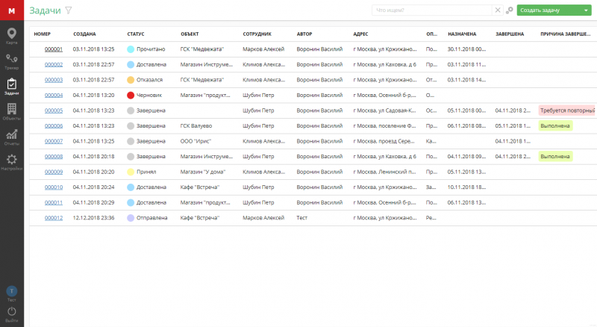Open task number 000001 link
The height and width of the screenshot is (327, 597).
[x=54, y=49]
